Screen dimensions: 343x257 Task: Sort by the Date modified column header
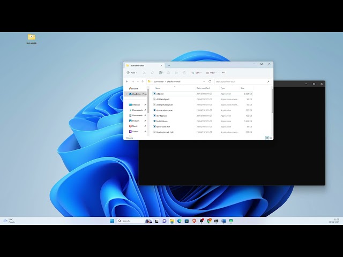[203, 88]
